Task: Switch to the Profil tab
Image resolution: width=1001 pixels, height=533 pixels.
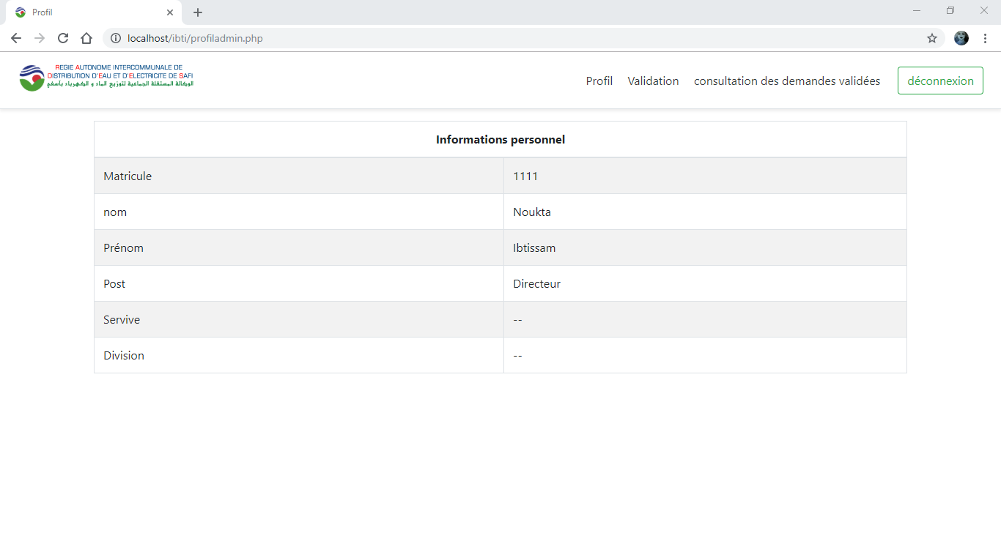Action: tap(599, 81)
